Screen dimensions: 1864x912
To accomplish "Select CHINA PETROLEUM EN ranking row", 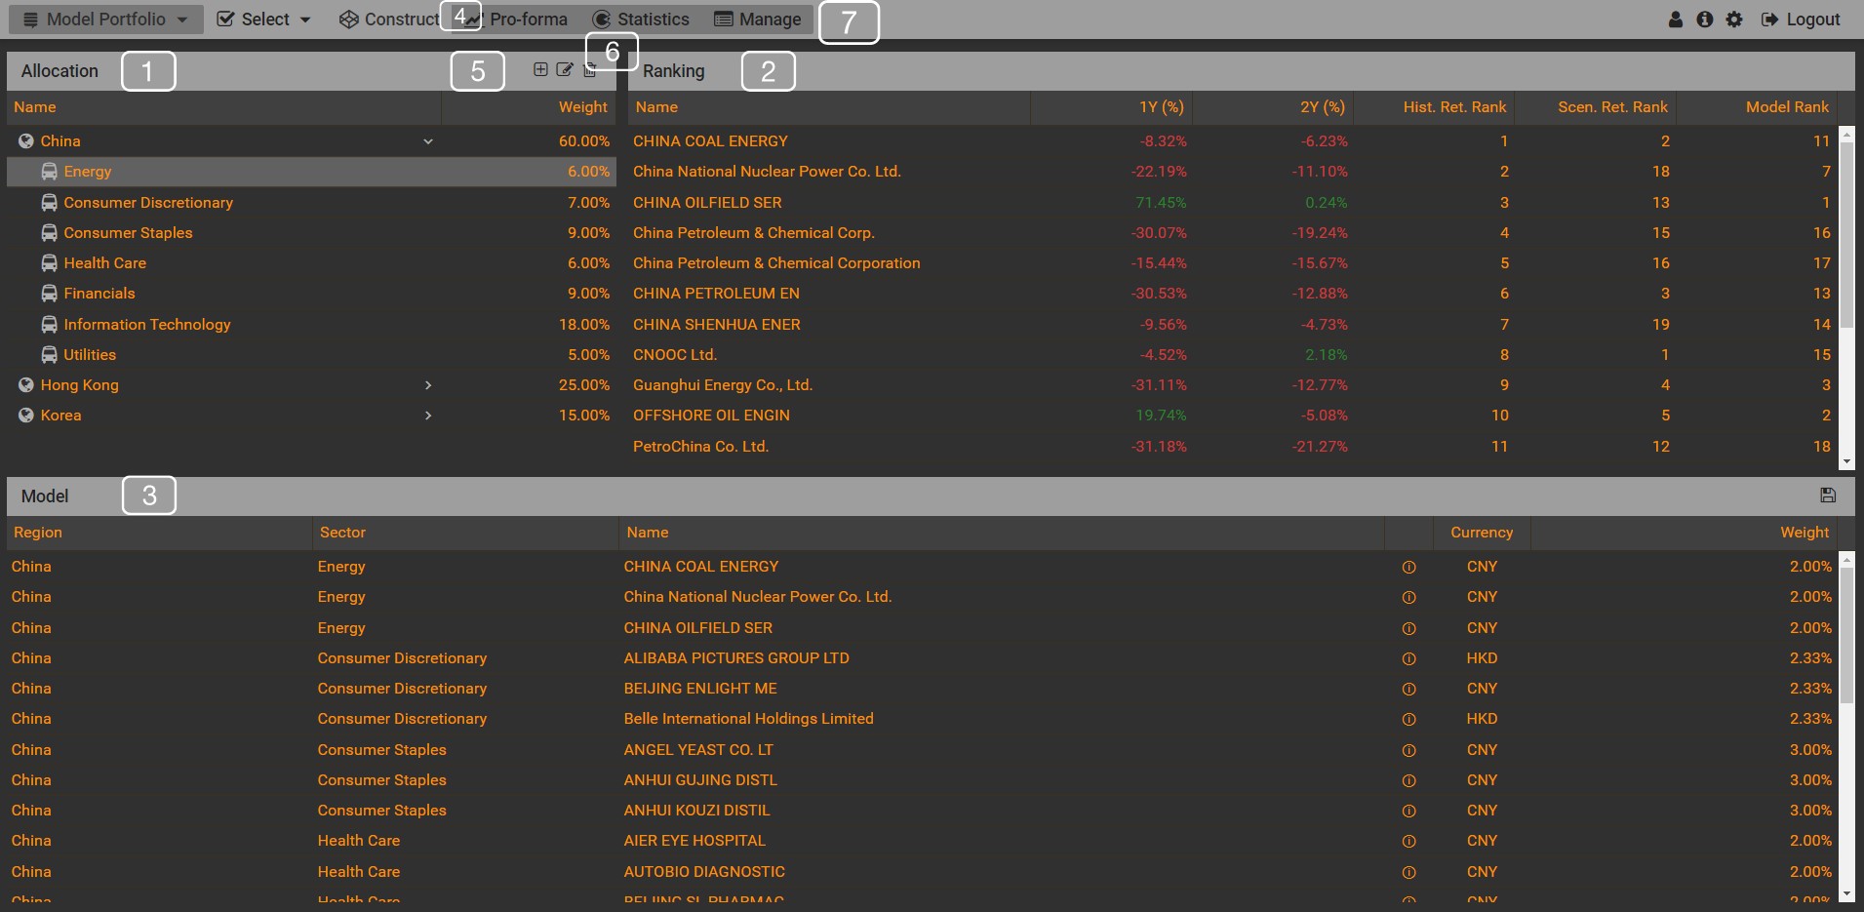I will coord(1233,294).
